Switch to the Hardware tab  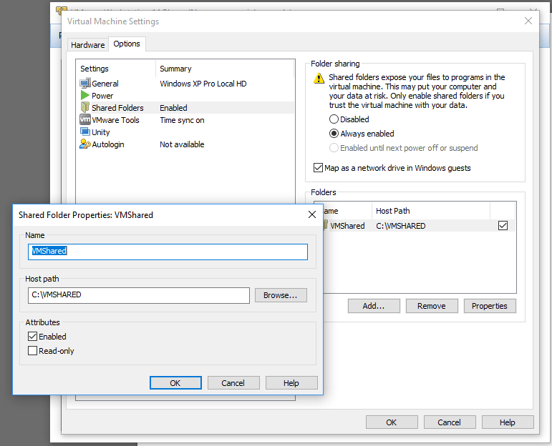point(87,45)
